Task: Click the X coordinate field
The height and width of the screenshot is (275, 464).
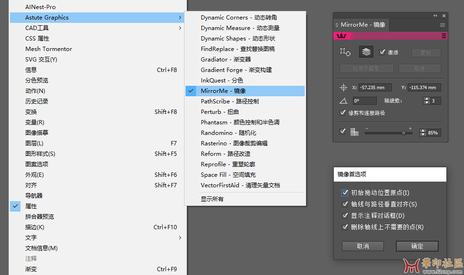Action: point(375,88)
